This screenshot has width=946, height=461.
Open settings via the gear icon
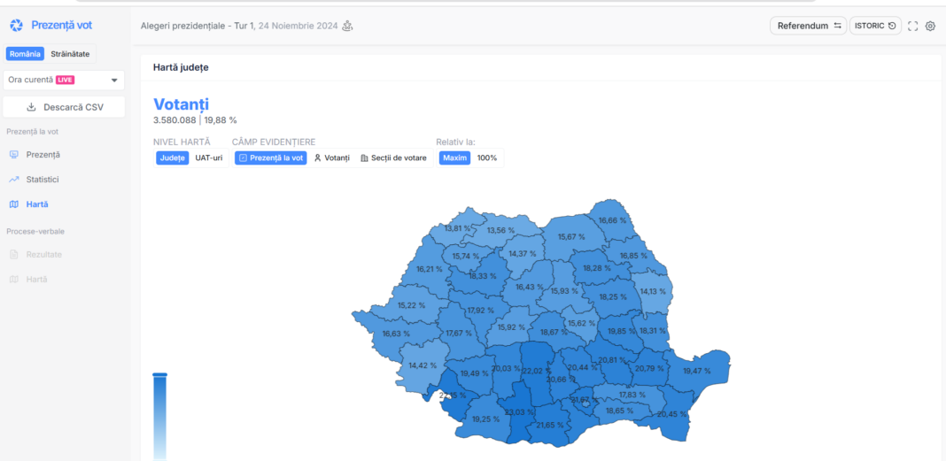pyautogui.click(x=930, y=26)
